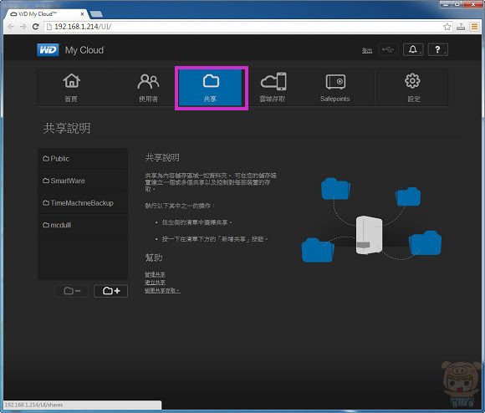Click the logout link in header
Screen dimensions: 485x413
(x=367, y=50)
